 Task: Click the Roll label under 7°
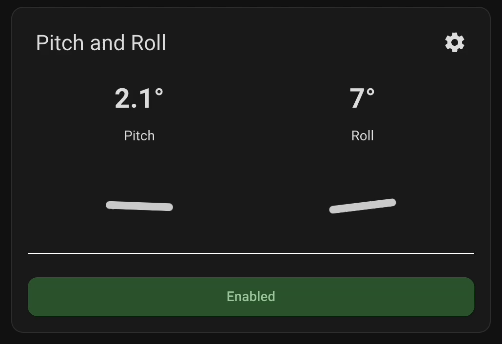coord(363,135)
